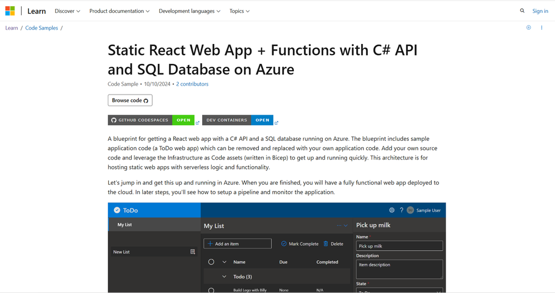Click the New List add icon

click(193, 251)
